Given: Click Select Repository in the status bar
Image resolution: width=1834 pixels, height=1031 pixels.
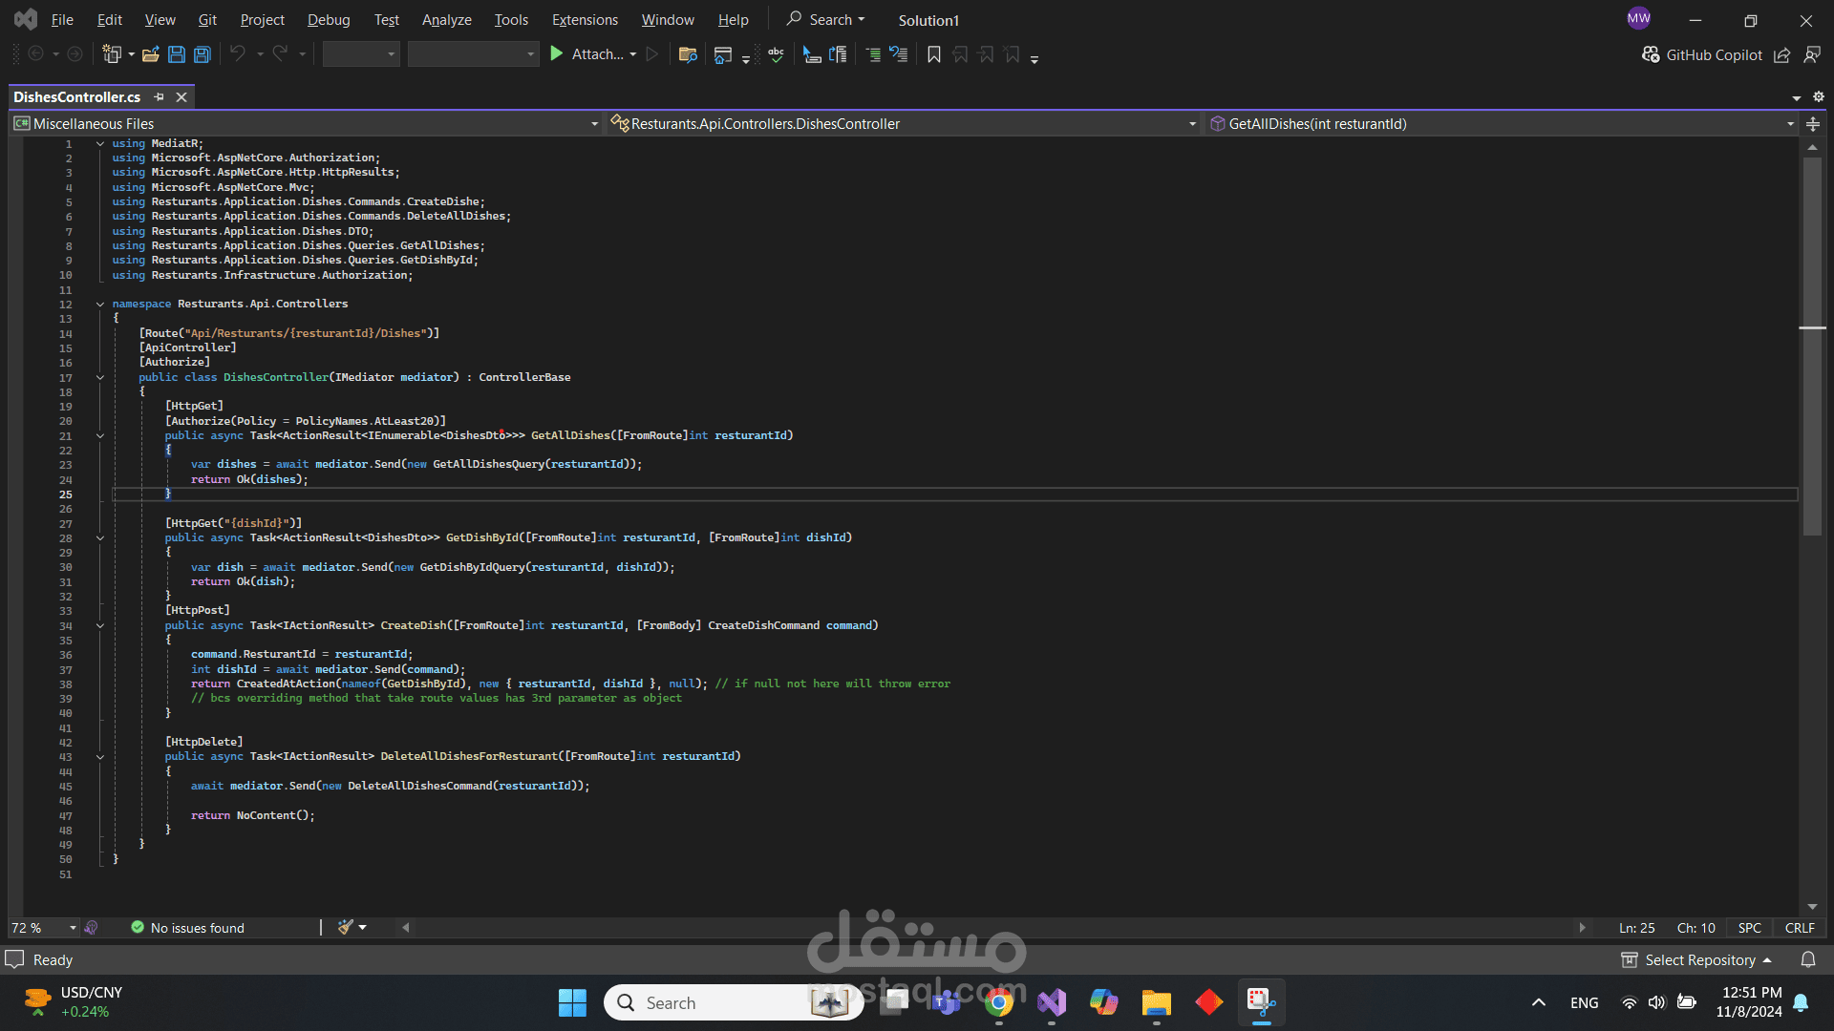Looking at the screenshot, I should coord(1696,959).
